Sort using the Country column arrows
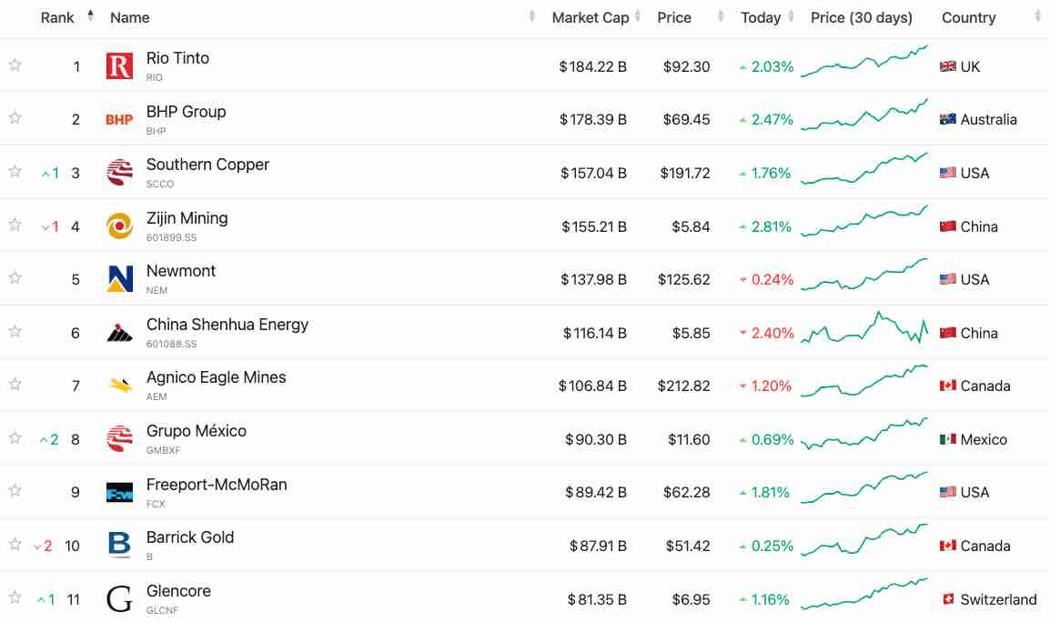The image size is (1050, 622). tap(1040, 16)
